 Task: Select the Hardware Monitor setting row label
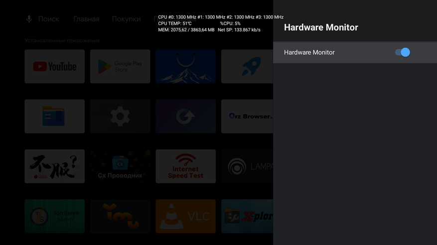click(309, 52)
